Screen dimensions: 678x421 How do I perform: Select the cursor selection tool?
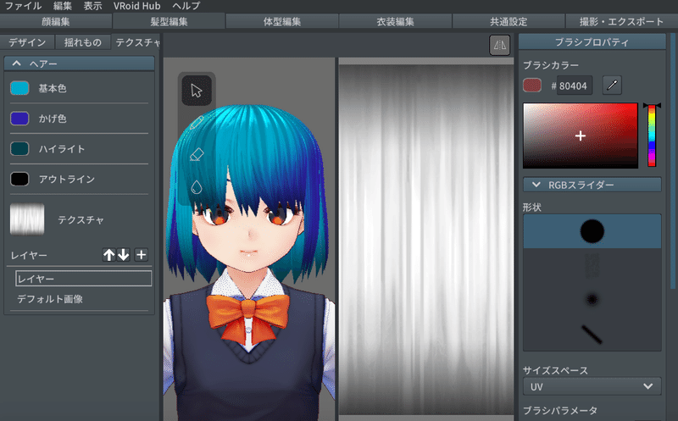click(197, 91)
